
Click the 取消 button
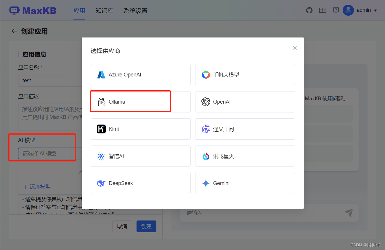(x=122, y=226)
